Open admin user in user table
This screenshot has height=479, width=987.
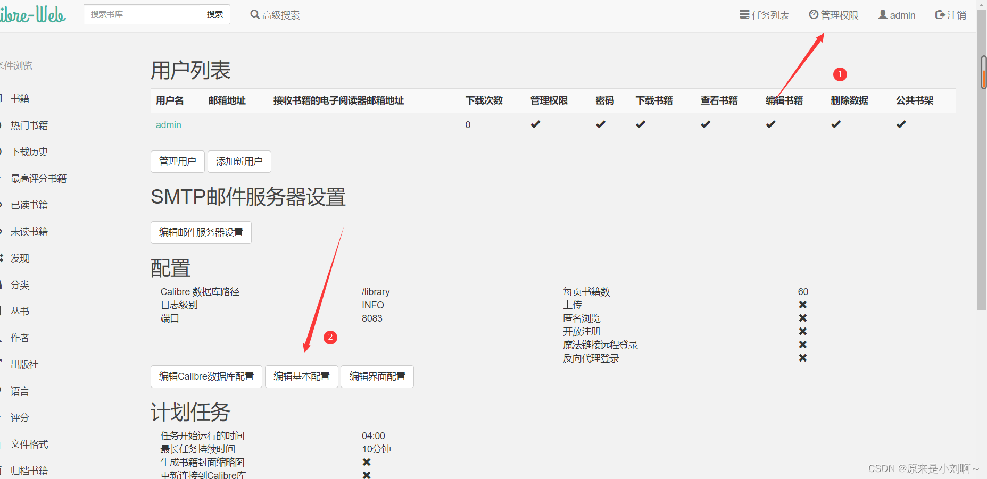[x=168, y=125]
